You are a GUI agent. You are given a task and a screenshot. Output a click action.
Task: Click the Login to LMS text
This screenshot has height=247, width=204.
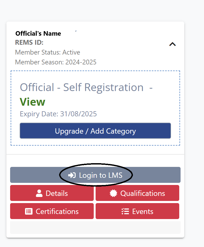(x=101, y=175)
